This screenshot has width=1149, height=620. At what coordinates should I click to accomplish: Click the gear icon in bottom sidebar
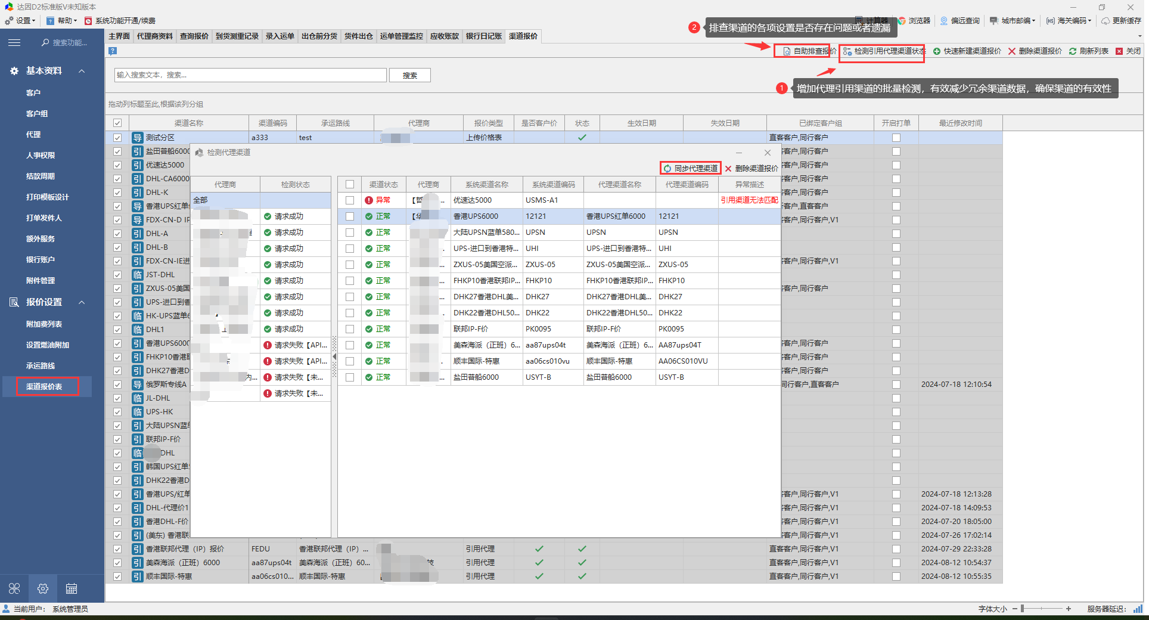tap(43, 589)
